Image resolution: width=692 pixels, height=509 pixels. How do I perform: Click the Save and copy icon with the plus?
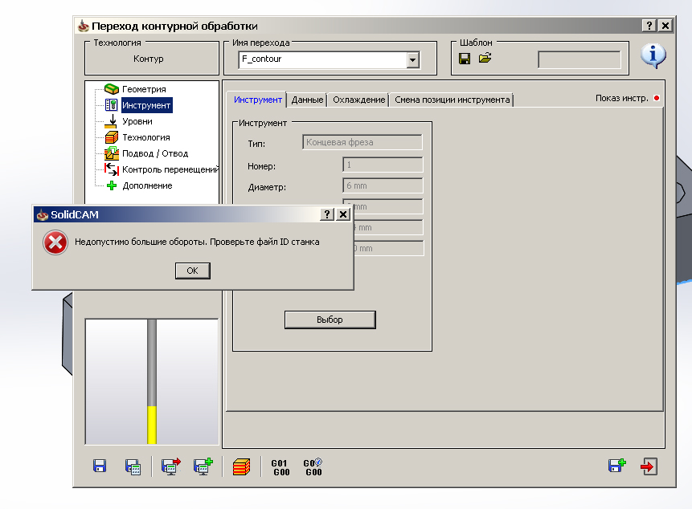[x=616, y=466]
